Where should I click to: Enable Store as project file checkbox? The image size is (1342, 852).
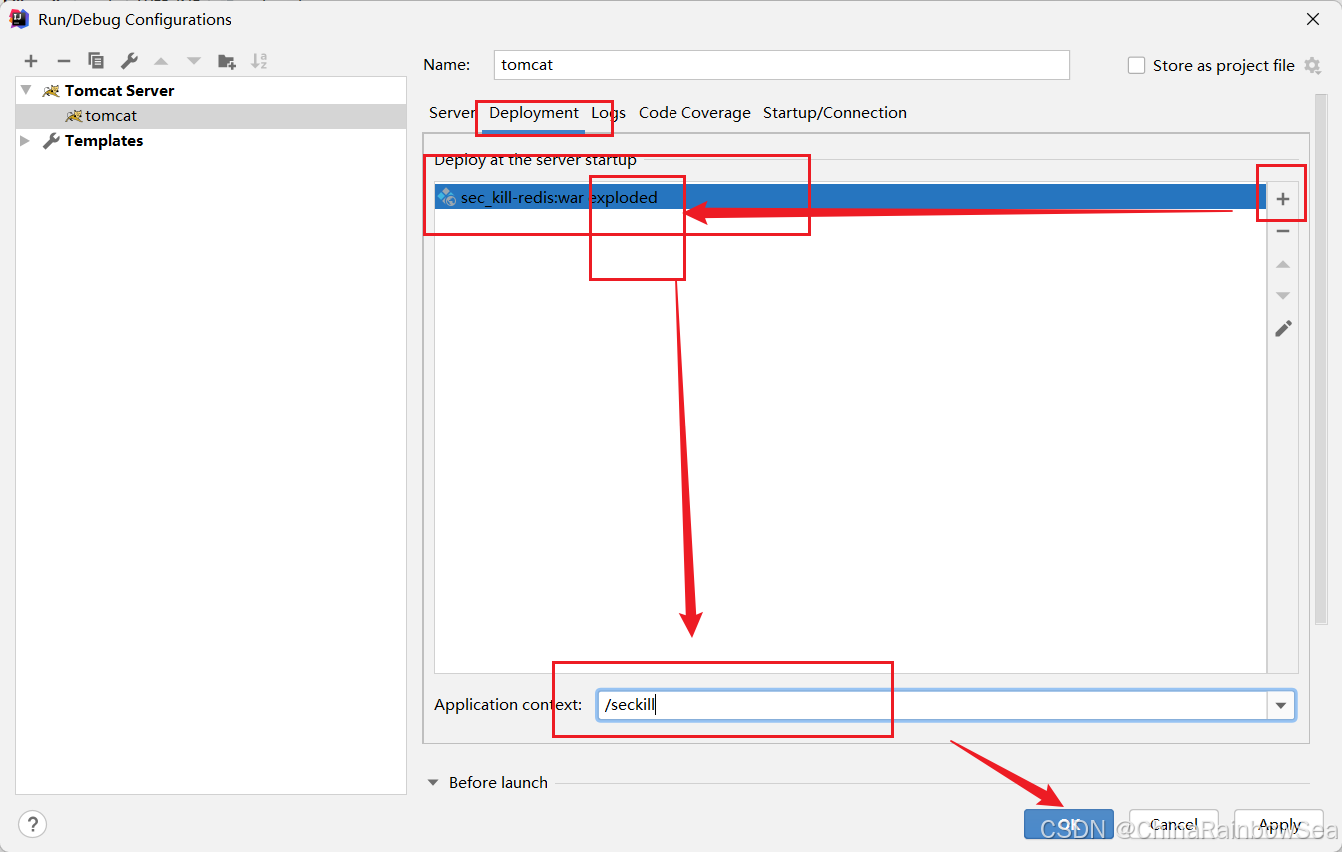[x=1136, y=65]
